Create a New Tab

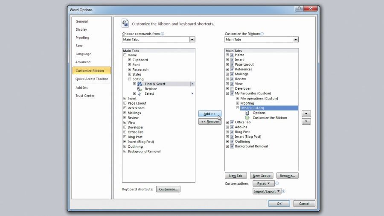[236, 175]
